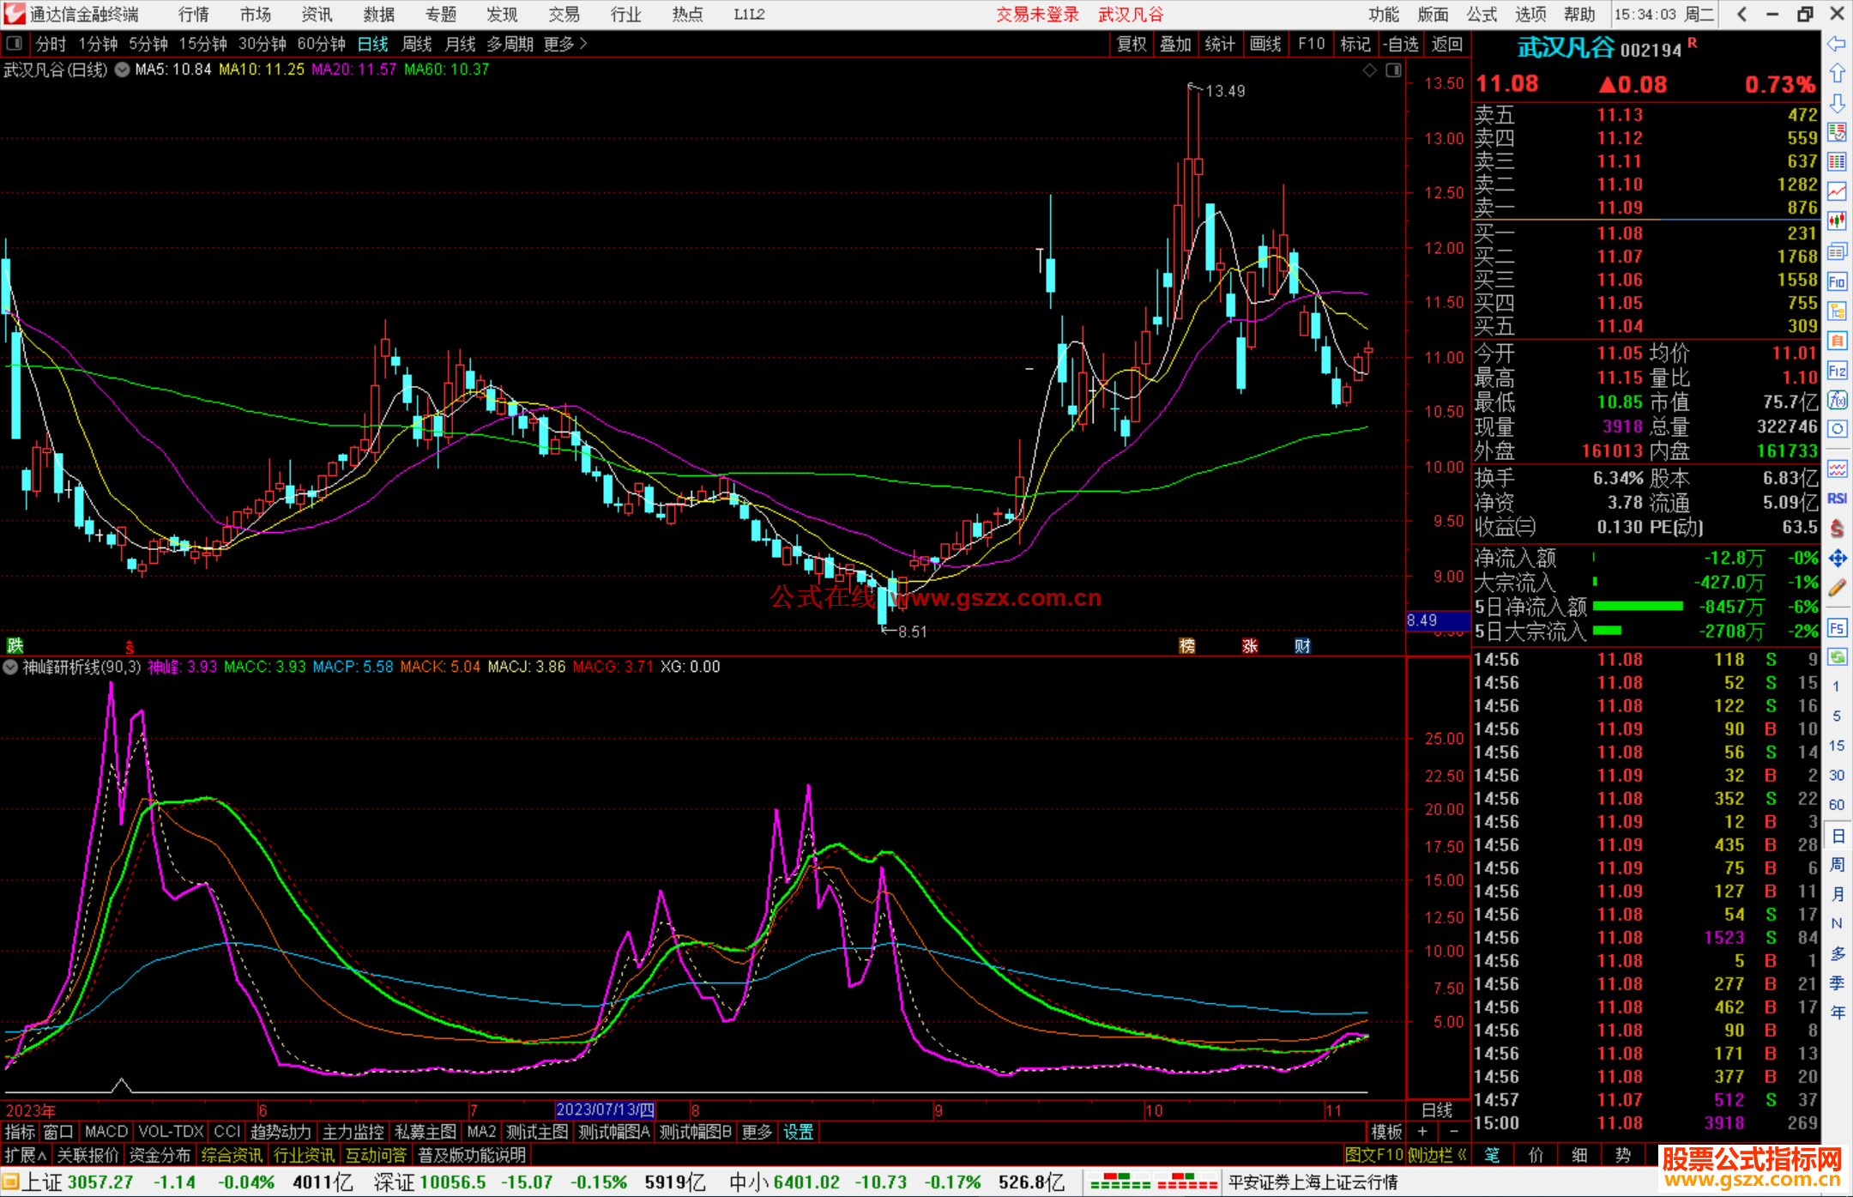Open the 公式 menu

point(1482,15)
